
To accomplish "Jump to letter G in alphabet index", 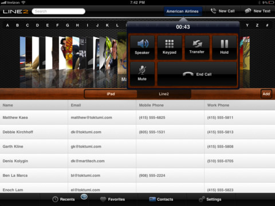I will pyautogui.click(x=68, y=25).
